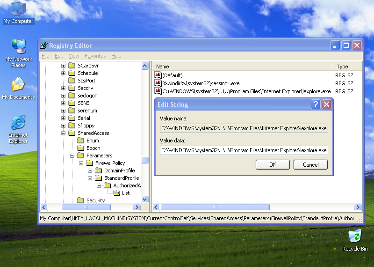Click the tree pane horizontal scrollbar thumb
The image size is (374, 267).
coord(86,207)
